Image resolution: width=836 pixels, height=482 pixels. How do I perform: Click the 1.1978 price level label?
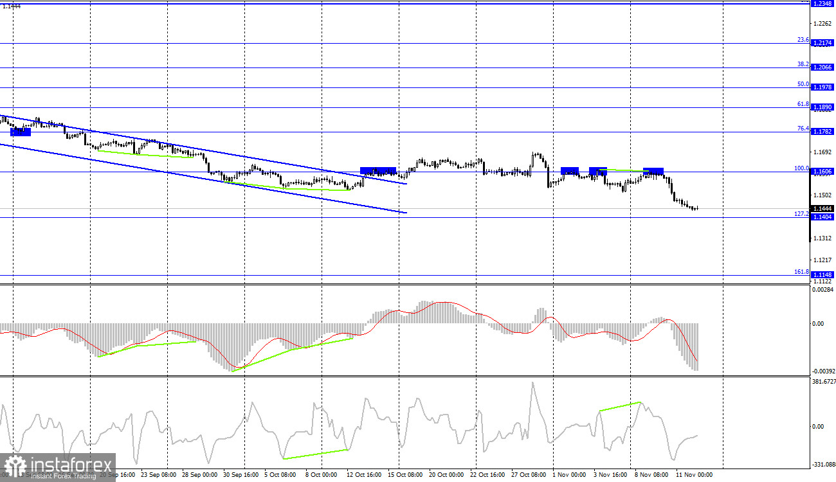(822, 87)
